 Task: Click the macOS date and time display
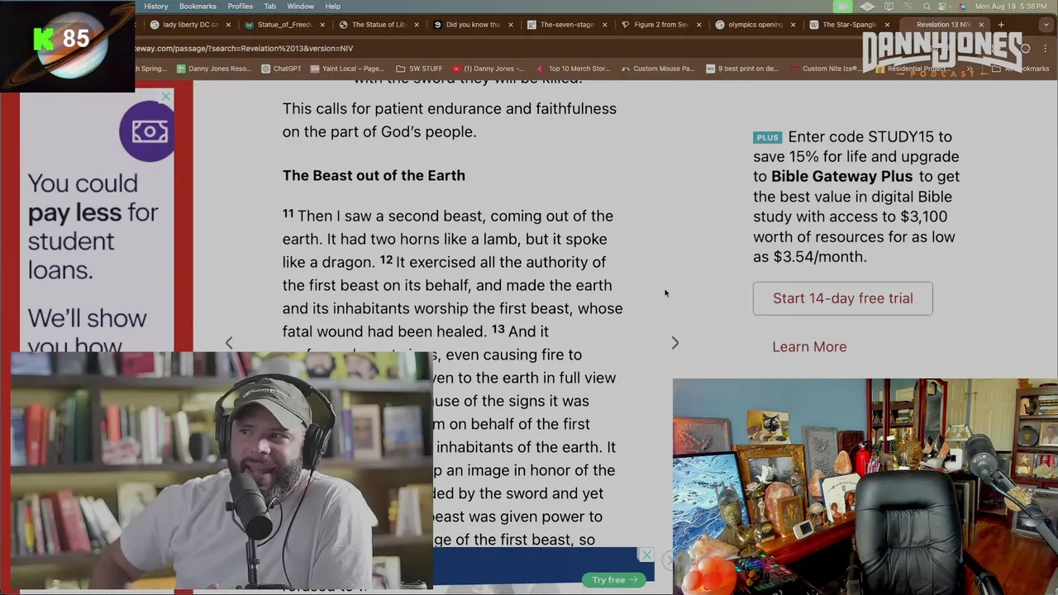[1011, 7]
